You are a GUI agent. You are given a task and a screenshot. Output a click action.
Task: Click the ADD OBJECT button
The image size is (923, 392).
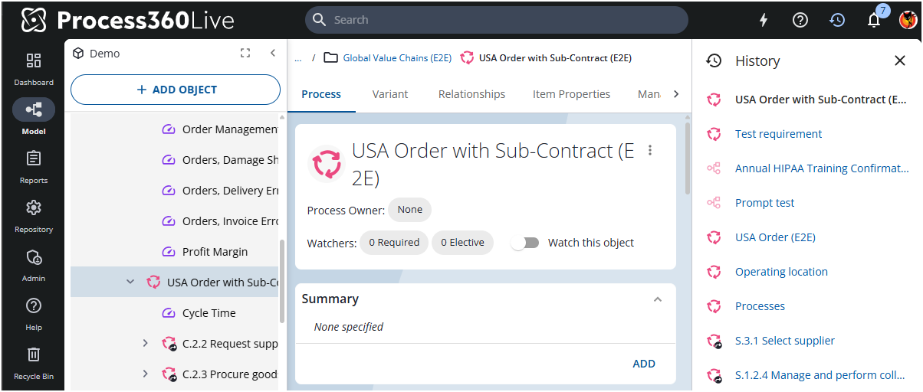coord(176,90)
